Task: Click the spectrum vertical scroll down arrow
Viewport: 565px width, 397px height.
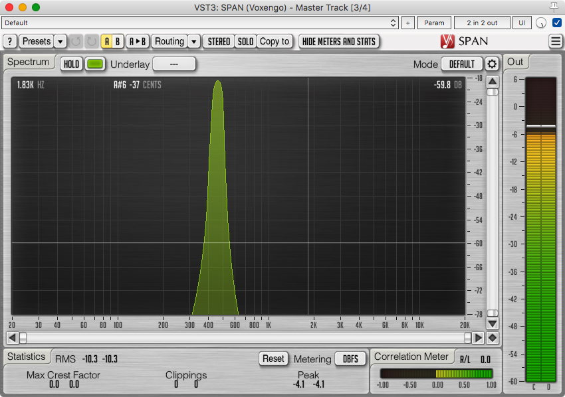Action: 493,324
